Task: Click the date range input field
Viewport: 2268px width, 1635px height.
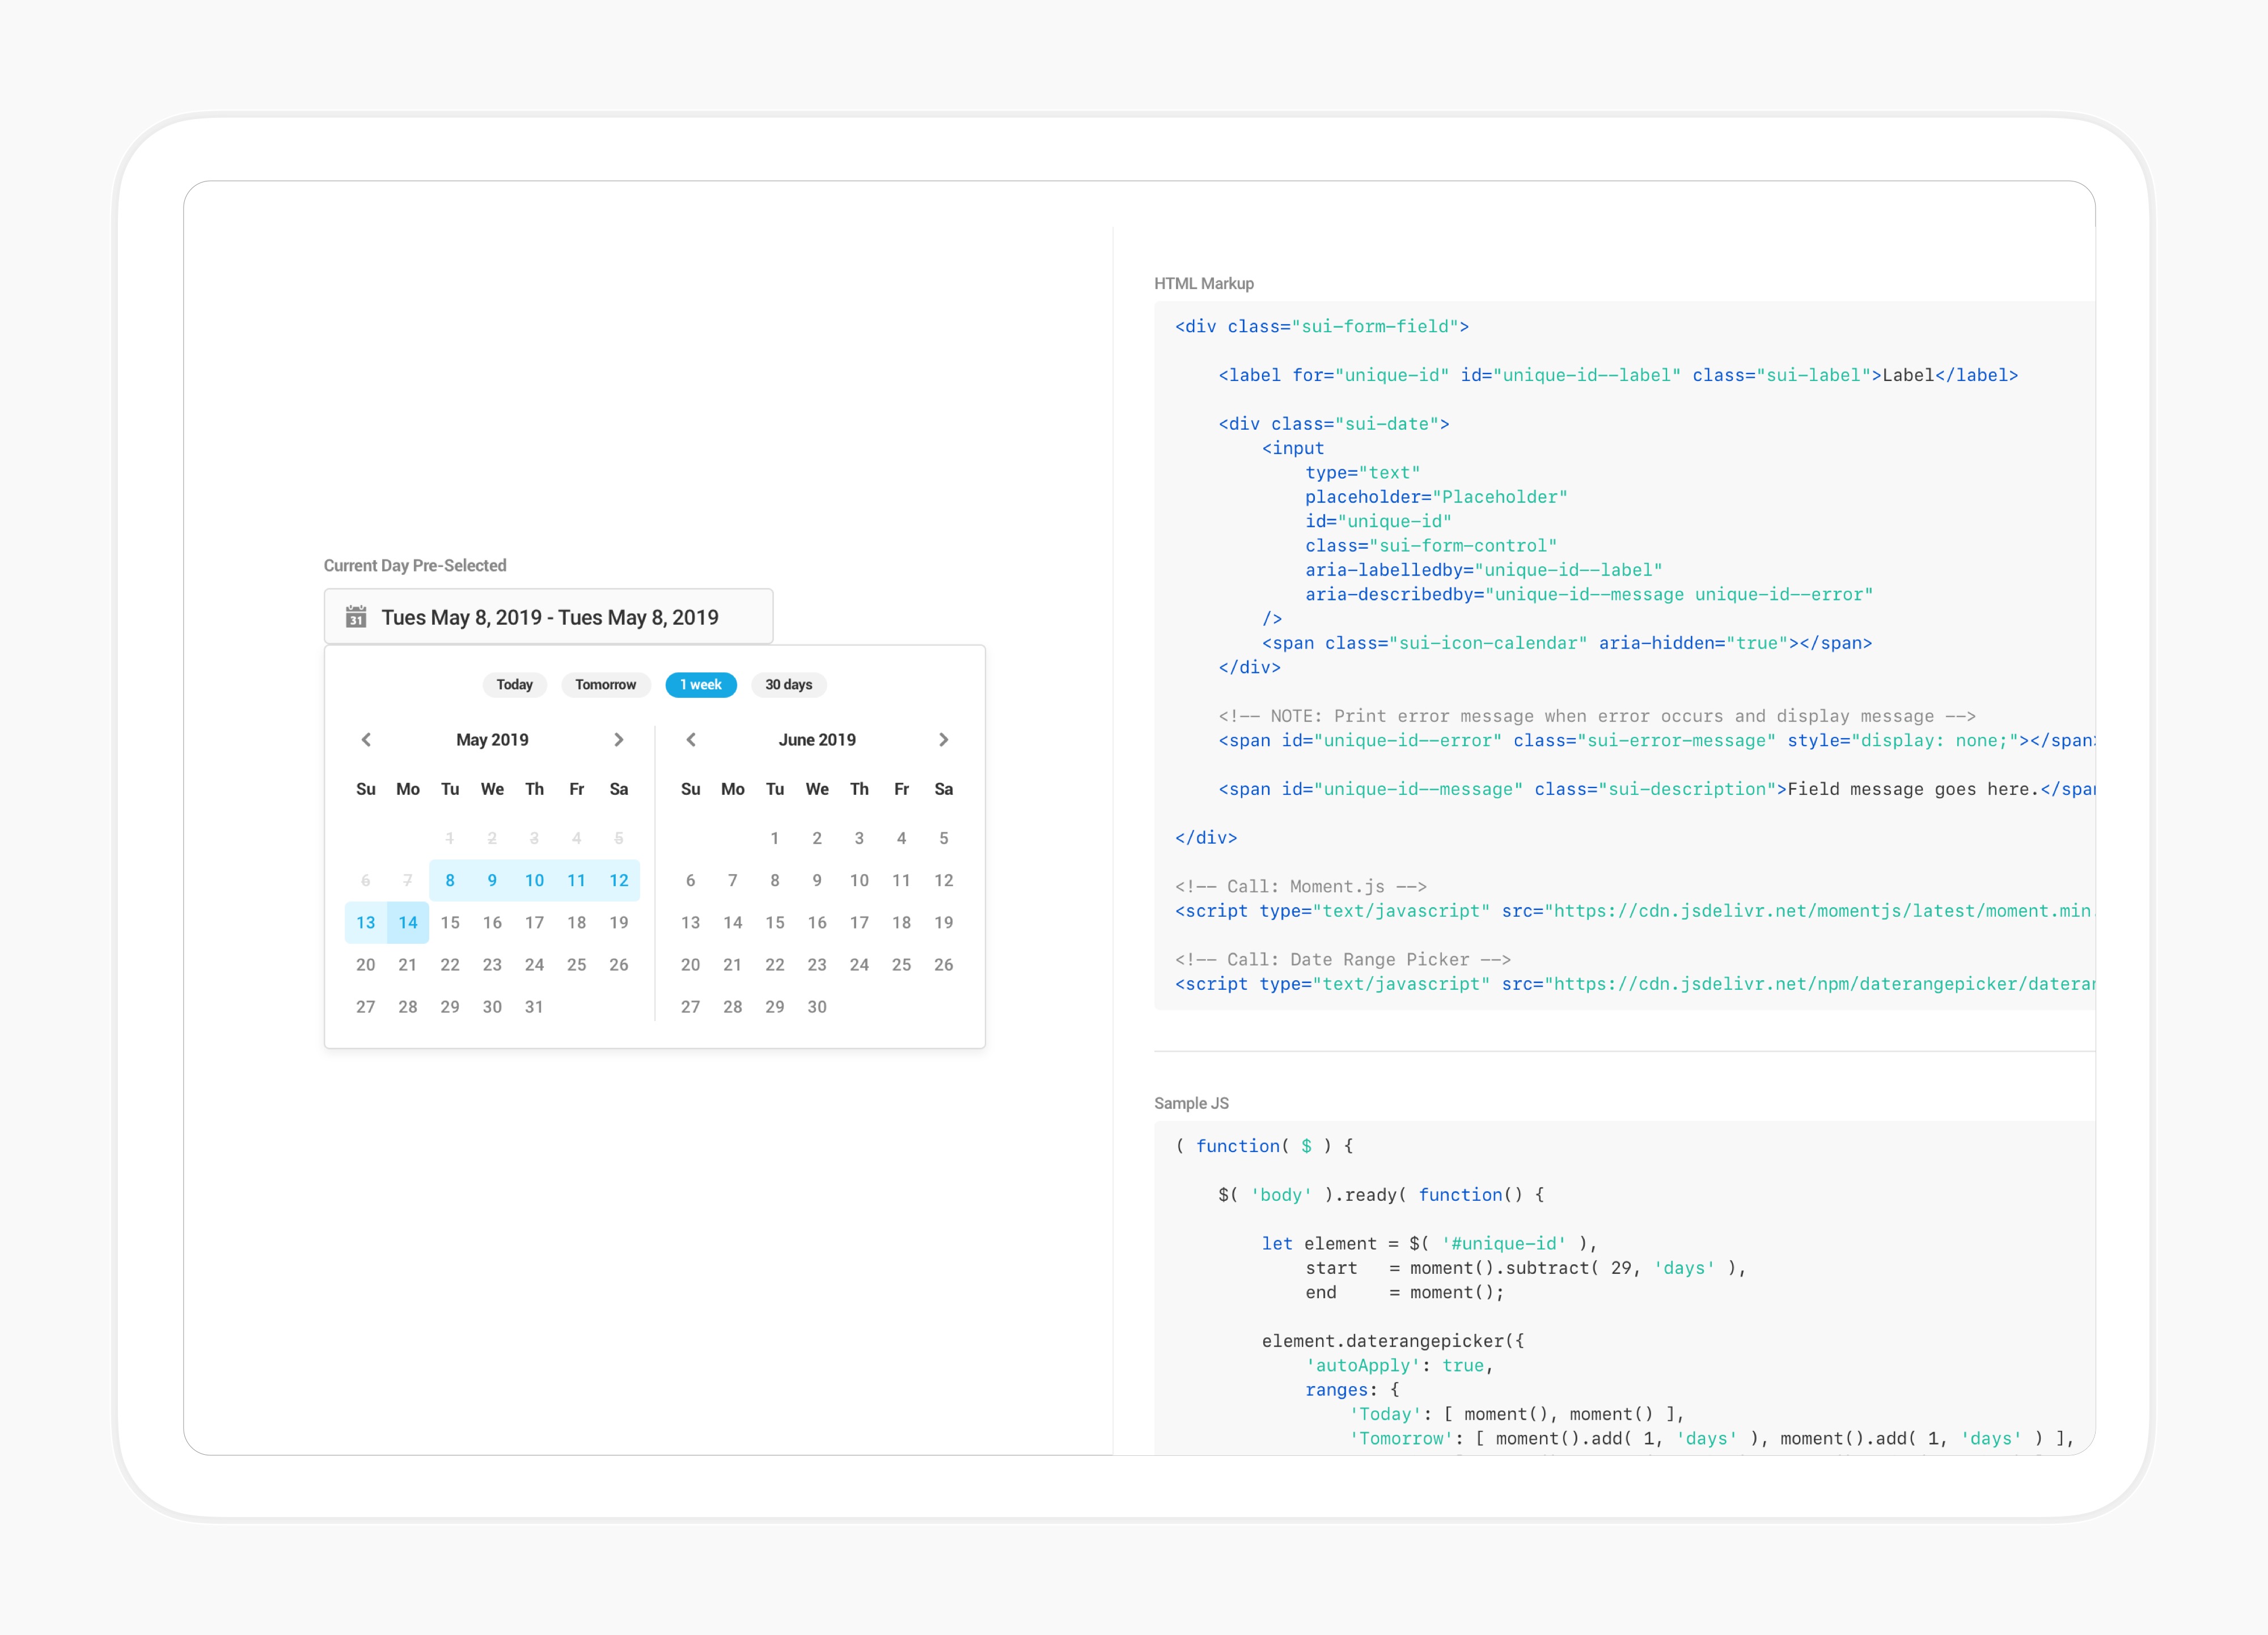Action: 548,617
